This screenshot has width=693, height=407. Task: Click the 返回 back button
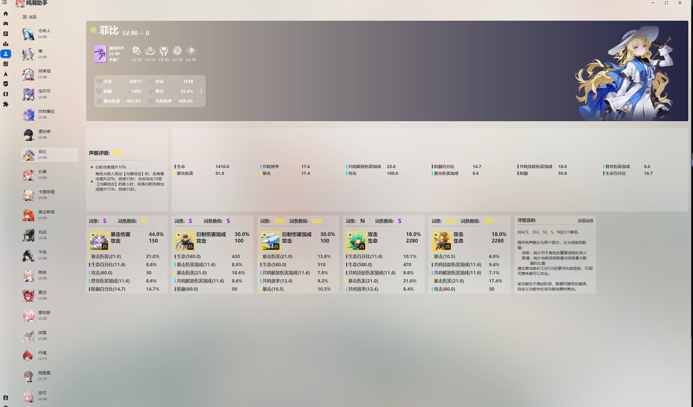(29, 17)
